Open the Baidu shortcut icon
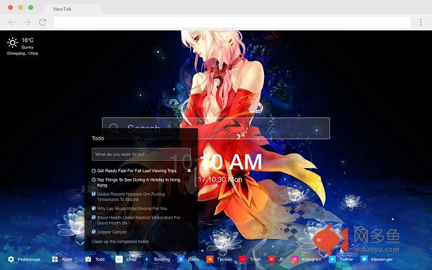This screenshot has height=270, width=432. (181, 259)
